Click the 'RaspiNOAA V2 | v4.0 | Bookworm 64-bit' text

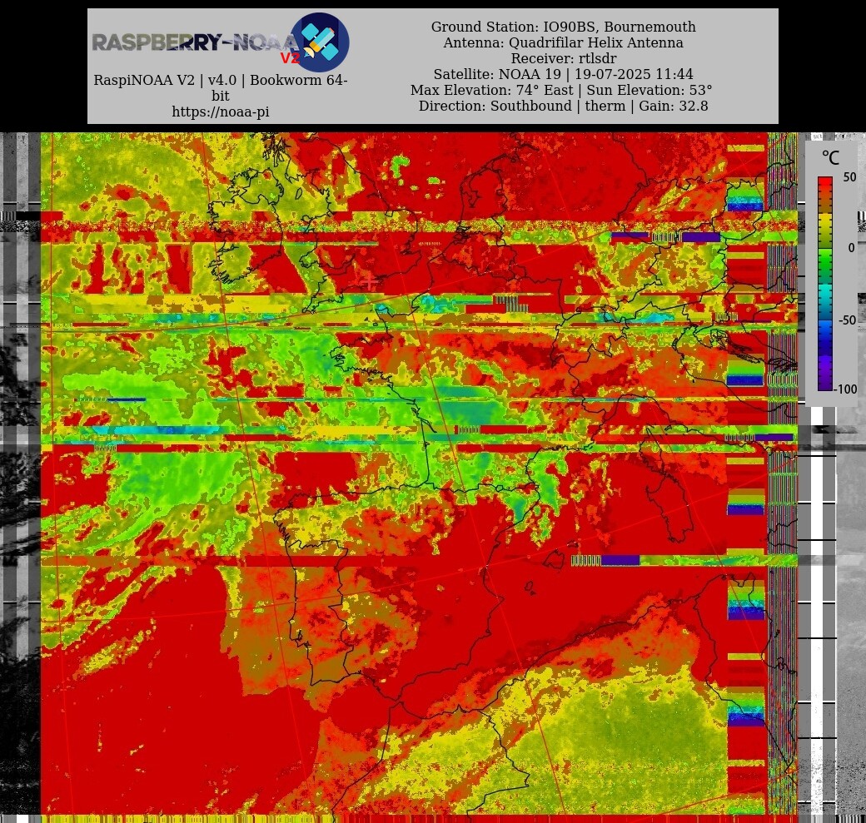[221, 87]
